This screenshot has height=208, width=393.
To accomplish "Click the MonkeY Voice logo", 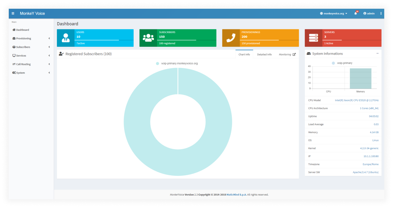I will pos(32,13).
